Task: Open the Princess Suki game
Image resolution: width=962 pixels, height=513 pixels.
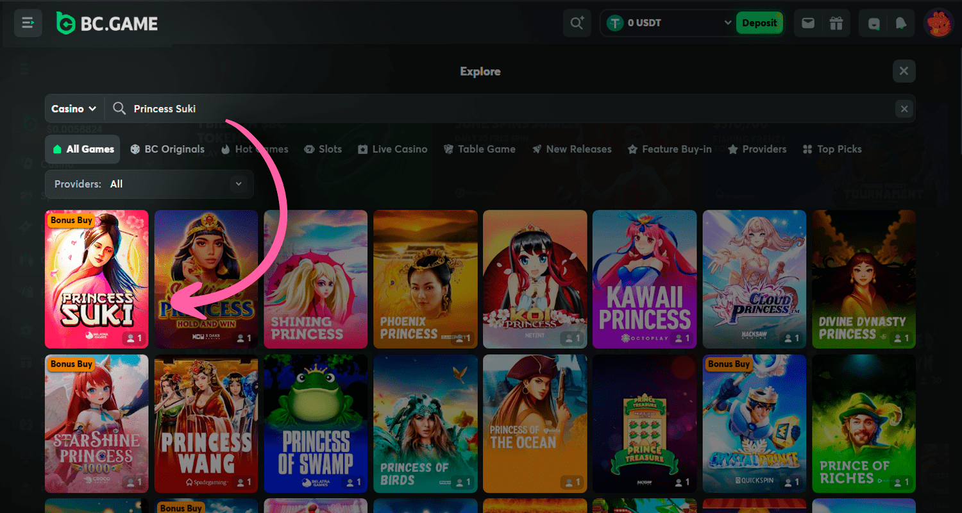Action: [97, 279]
